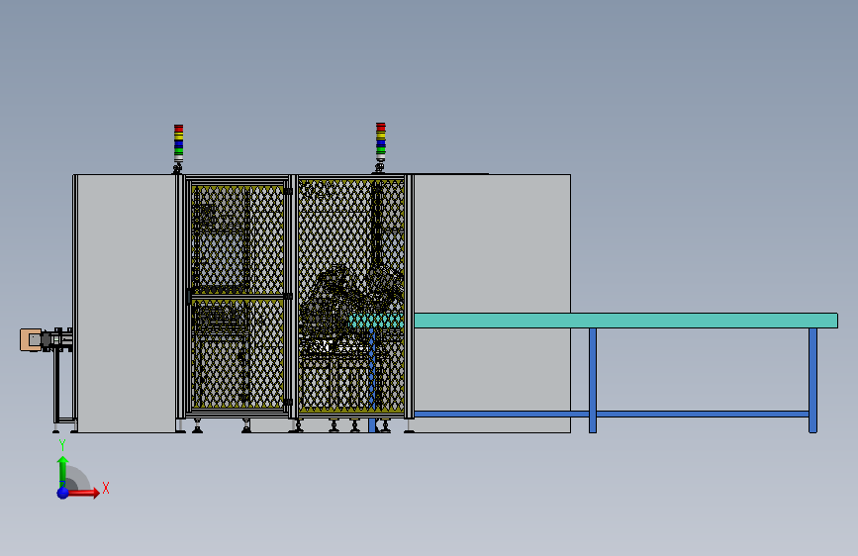Select the left mesh guard door upper panel
This screenshot has height=556, width=858.
point(237,238)
